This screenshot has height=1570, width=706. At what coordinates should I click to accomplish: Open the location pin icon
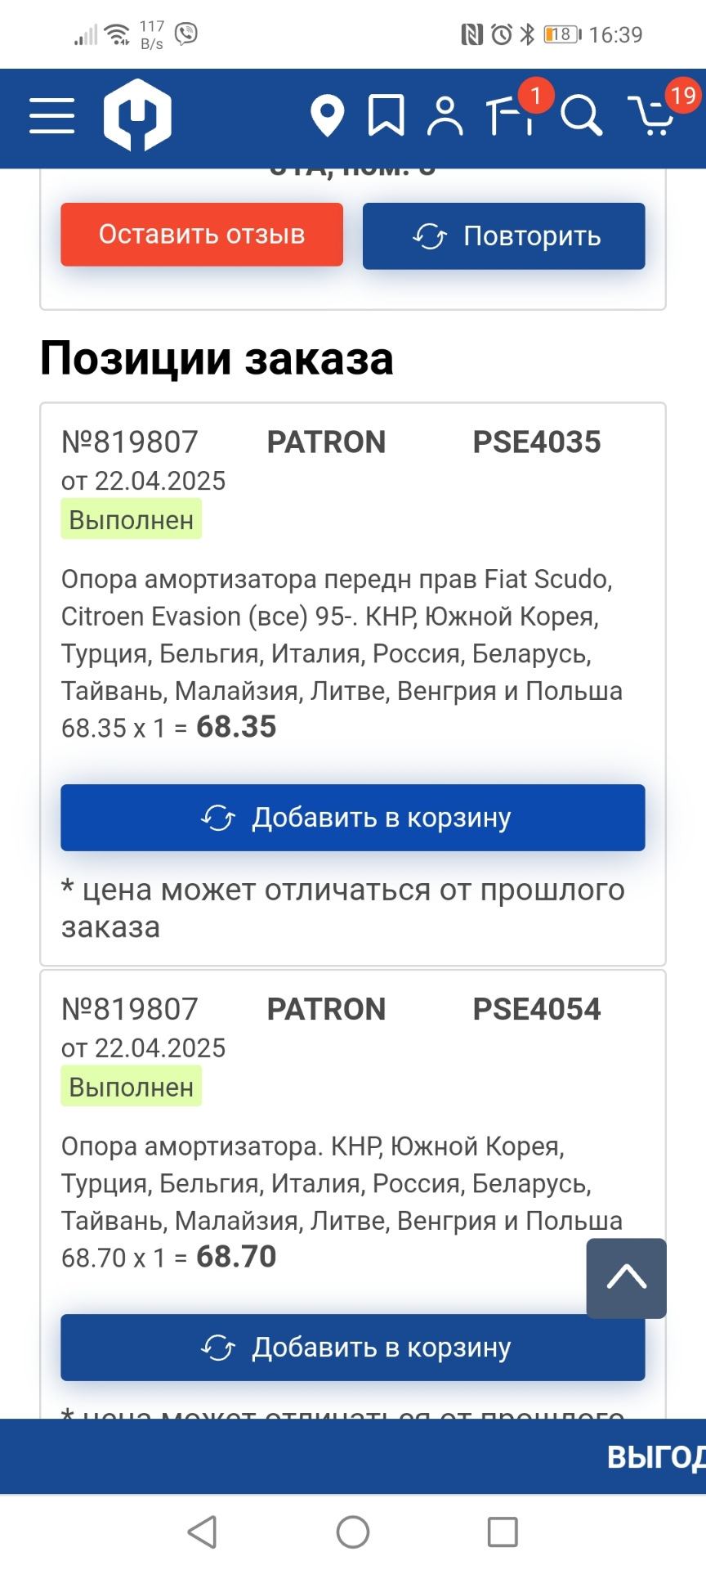(327, 116)
